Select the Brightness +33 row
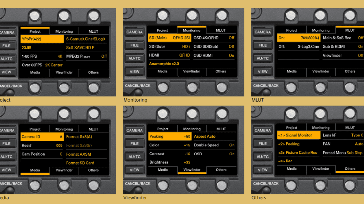364x204 pixels. [x=170, y=162]
